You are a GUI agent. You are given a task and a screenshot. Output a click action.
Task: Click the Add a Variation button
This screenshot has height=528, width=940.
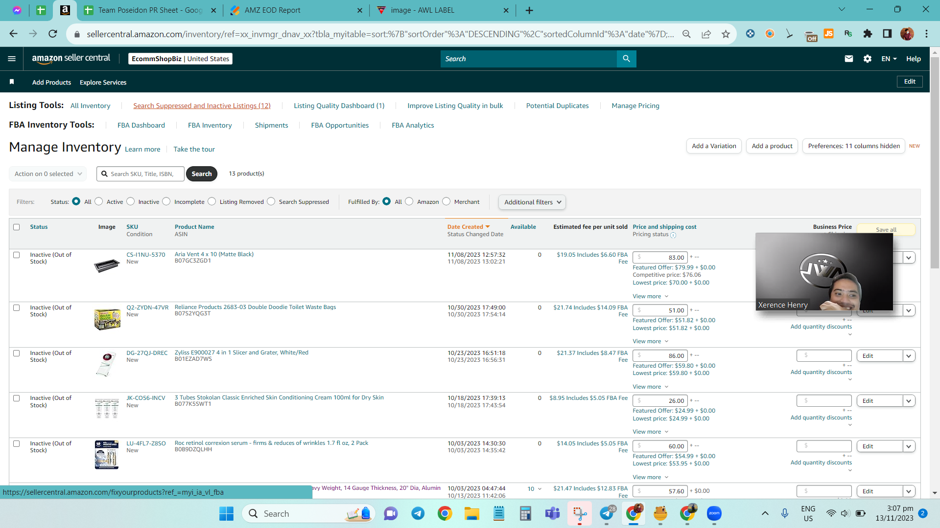click(x=714, y=146)
